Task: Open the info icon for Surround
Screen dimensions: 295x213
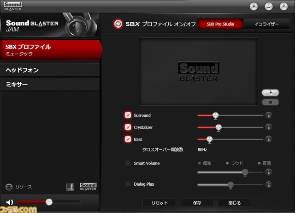Action: (268, 116)
